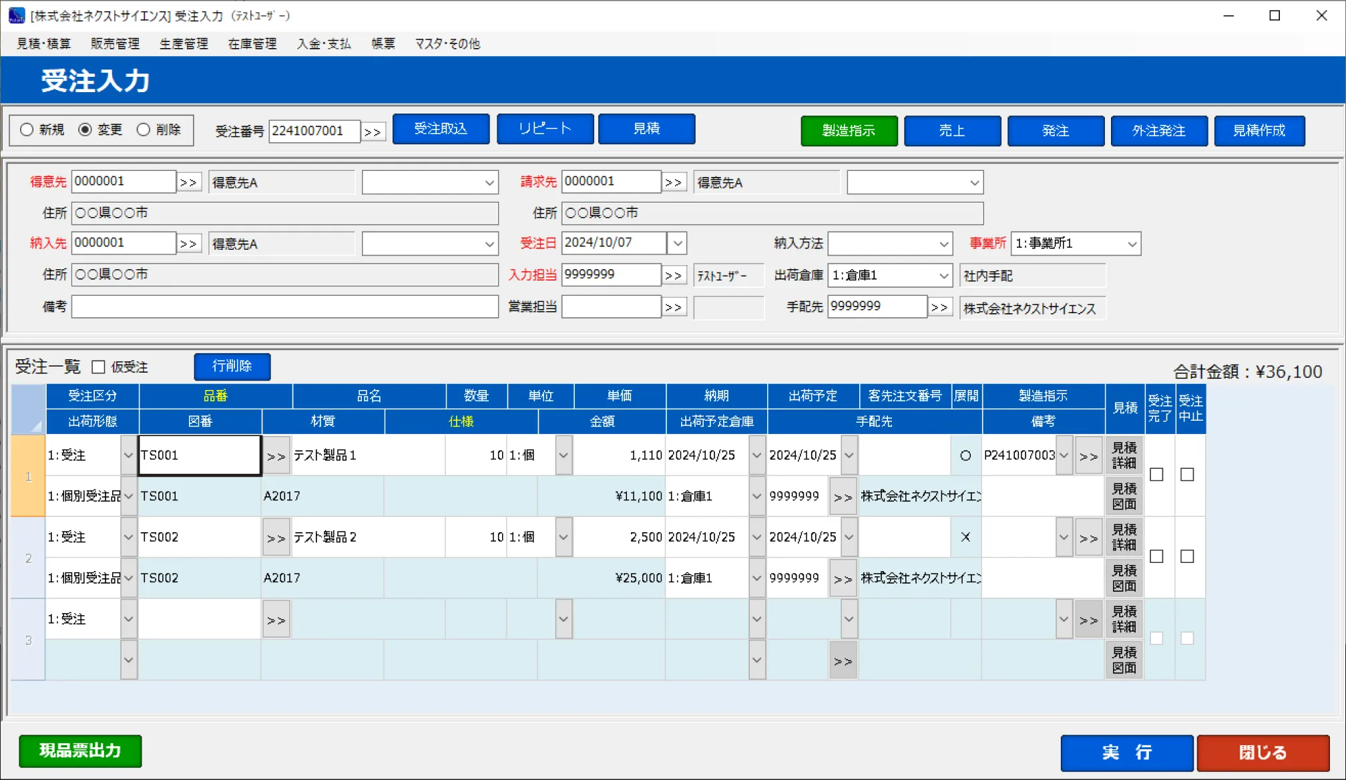Open the 入力担当 lookup >> button
The height and width of the screenshot is (780, 1346).
(x=674, y=275)
